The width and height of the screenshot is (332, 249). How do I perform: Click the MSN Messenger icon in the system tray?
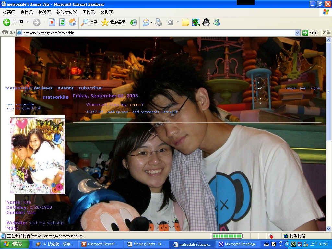click(305, 244)
